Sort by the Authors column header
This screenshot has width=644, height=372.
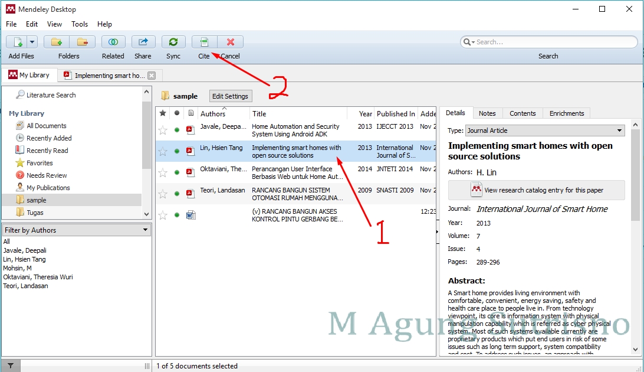(223, 113)
